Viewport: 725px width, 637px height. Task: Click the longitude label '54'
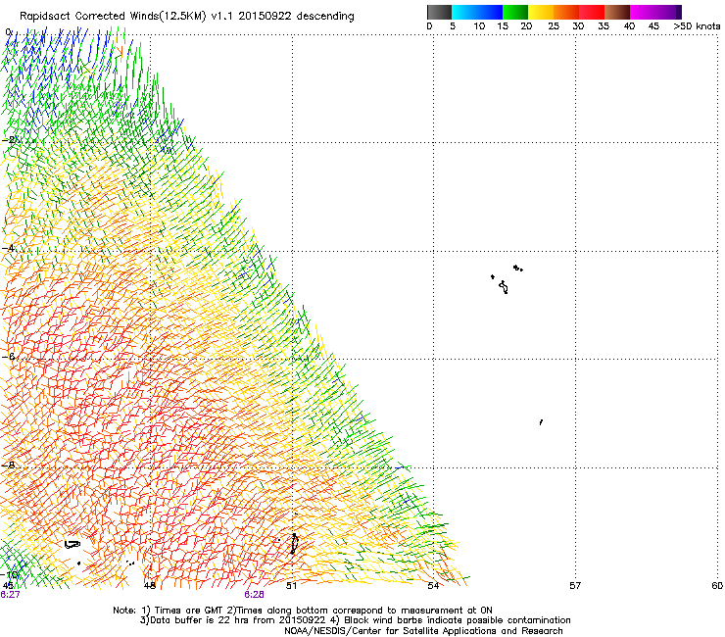tap(433, 586)
